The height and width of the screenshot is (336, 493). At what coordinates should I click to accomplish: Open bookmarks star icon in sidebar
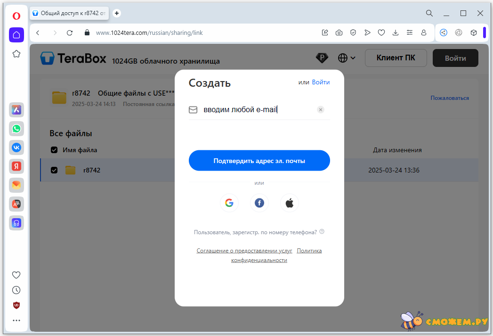(16, 54)
